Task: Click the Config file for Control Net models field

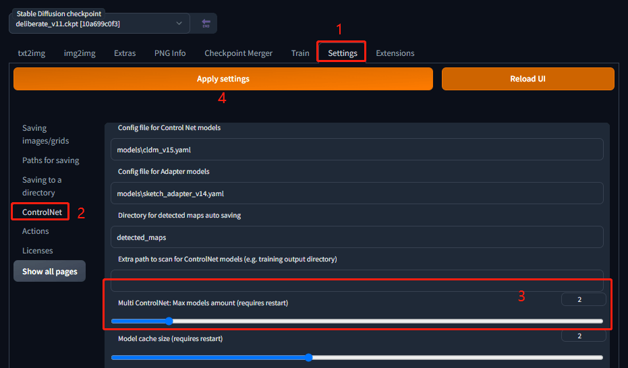Action: pos(357,150)
